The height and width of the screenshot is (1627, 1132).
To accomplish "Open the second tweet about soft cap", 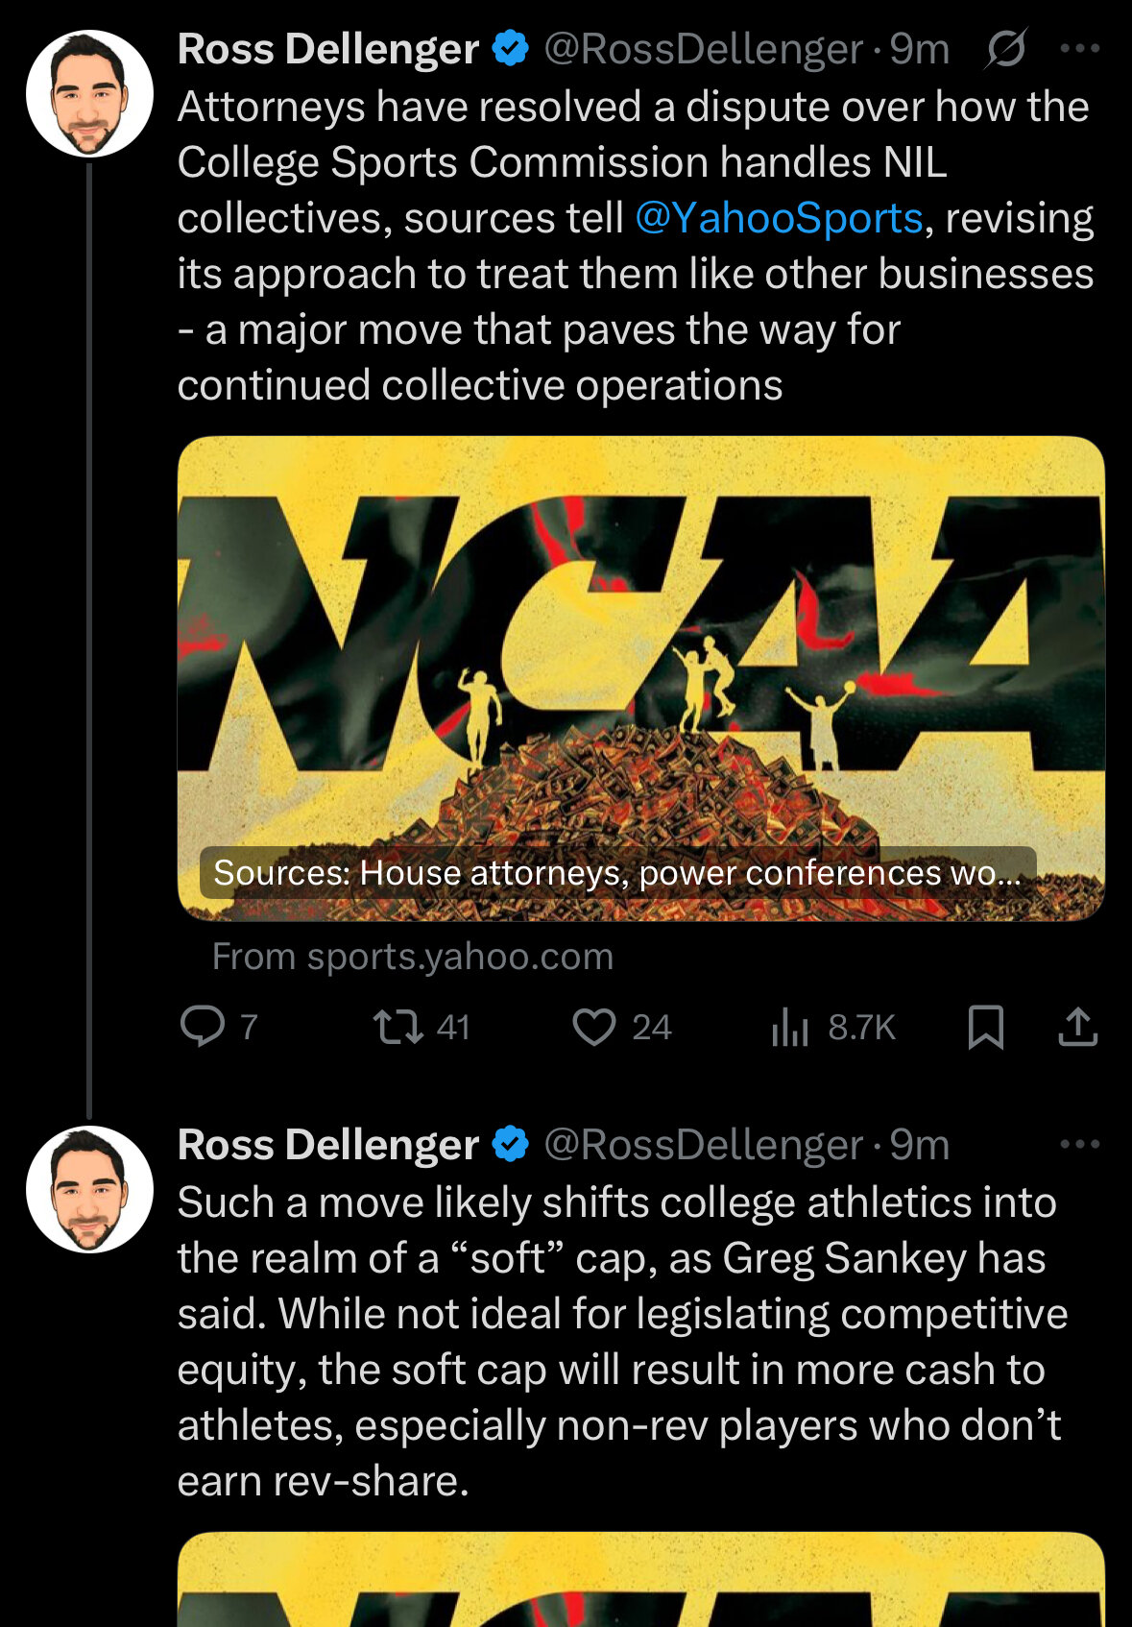I will (x=620, y=1342).
